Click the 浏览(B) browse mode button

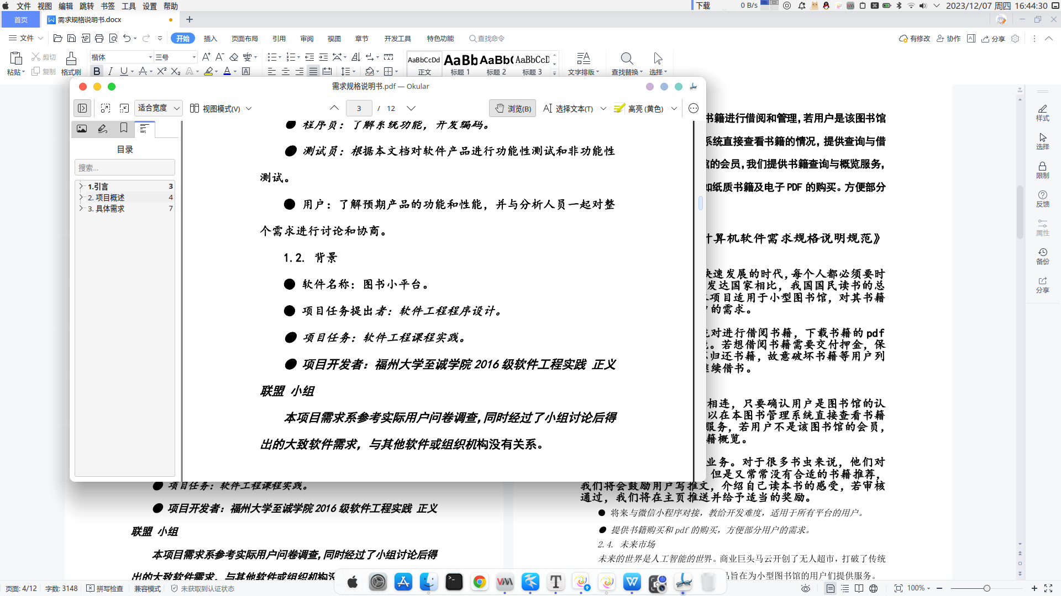(513, 109)
